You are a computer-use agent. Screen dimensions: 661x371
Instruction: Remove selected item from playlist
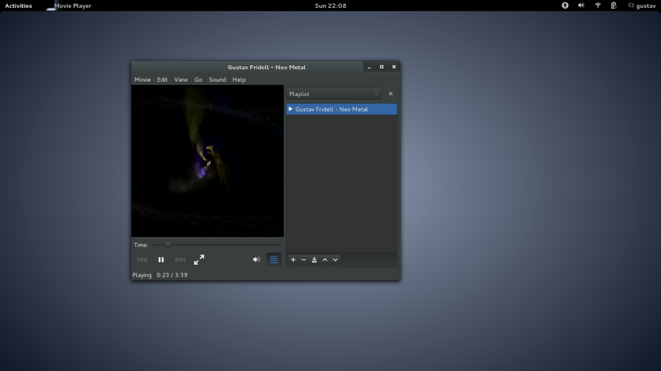(x=303, y=260)
